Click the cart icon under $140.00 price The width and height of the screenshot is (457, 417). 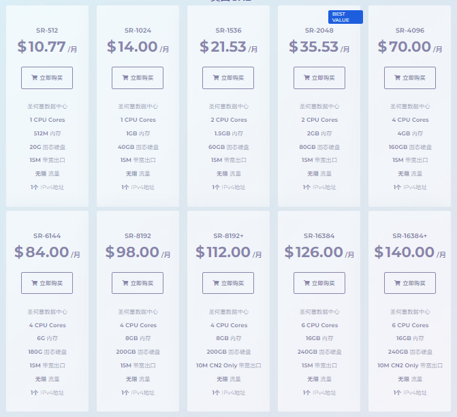pyautogui.click(x=397, y=283)
